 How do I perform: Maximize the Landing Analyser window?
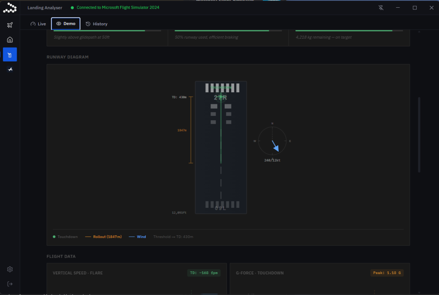(x=415, y=8)
